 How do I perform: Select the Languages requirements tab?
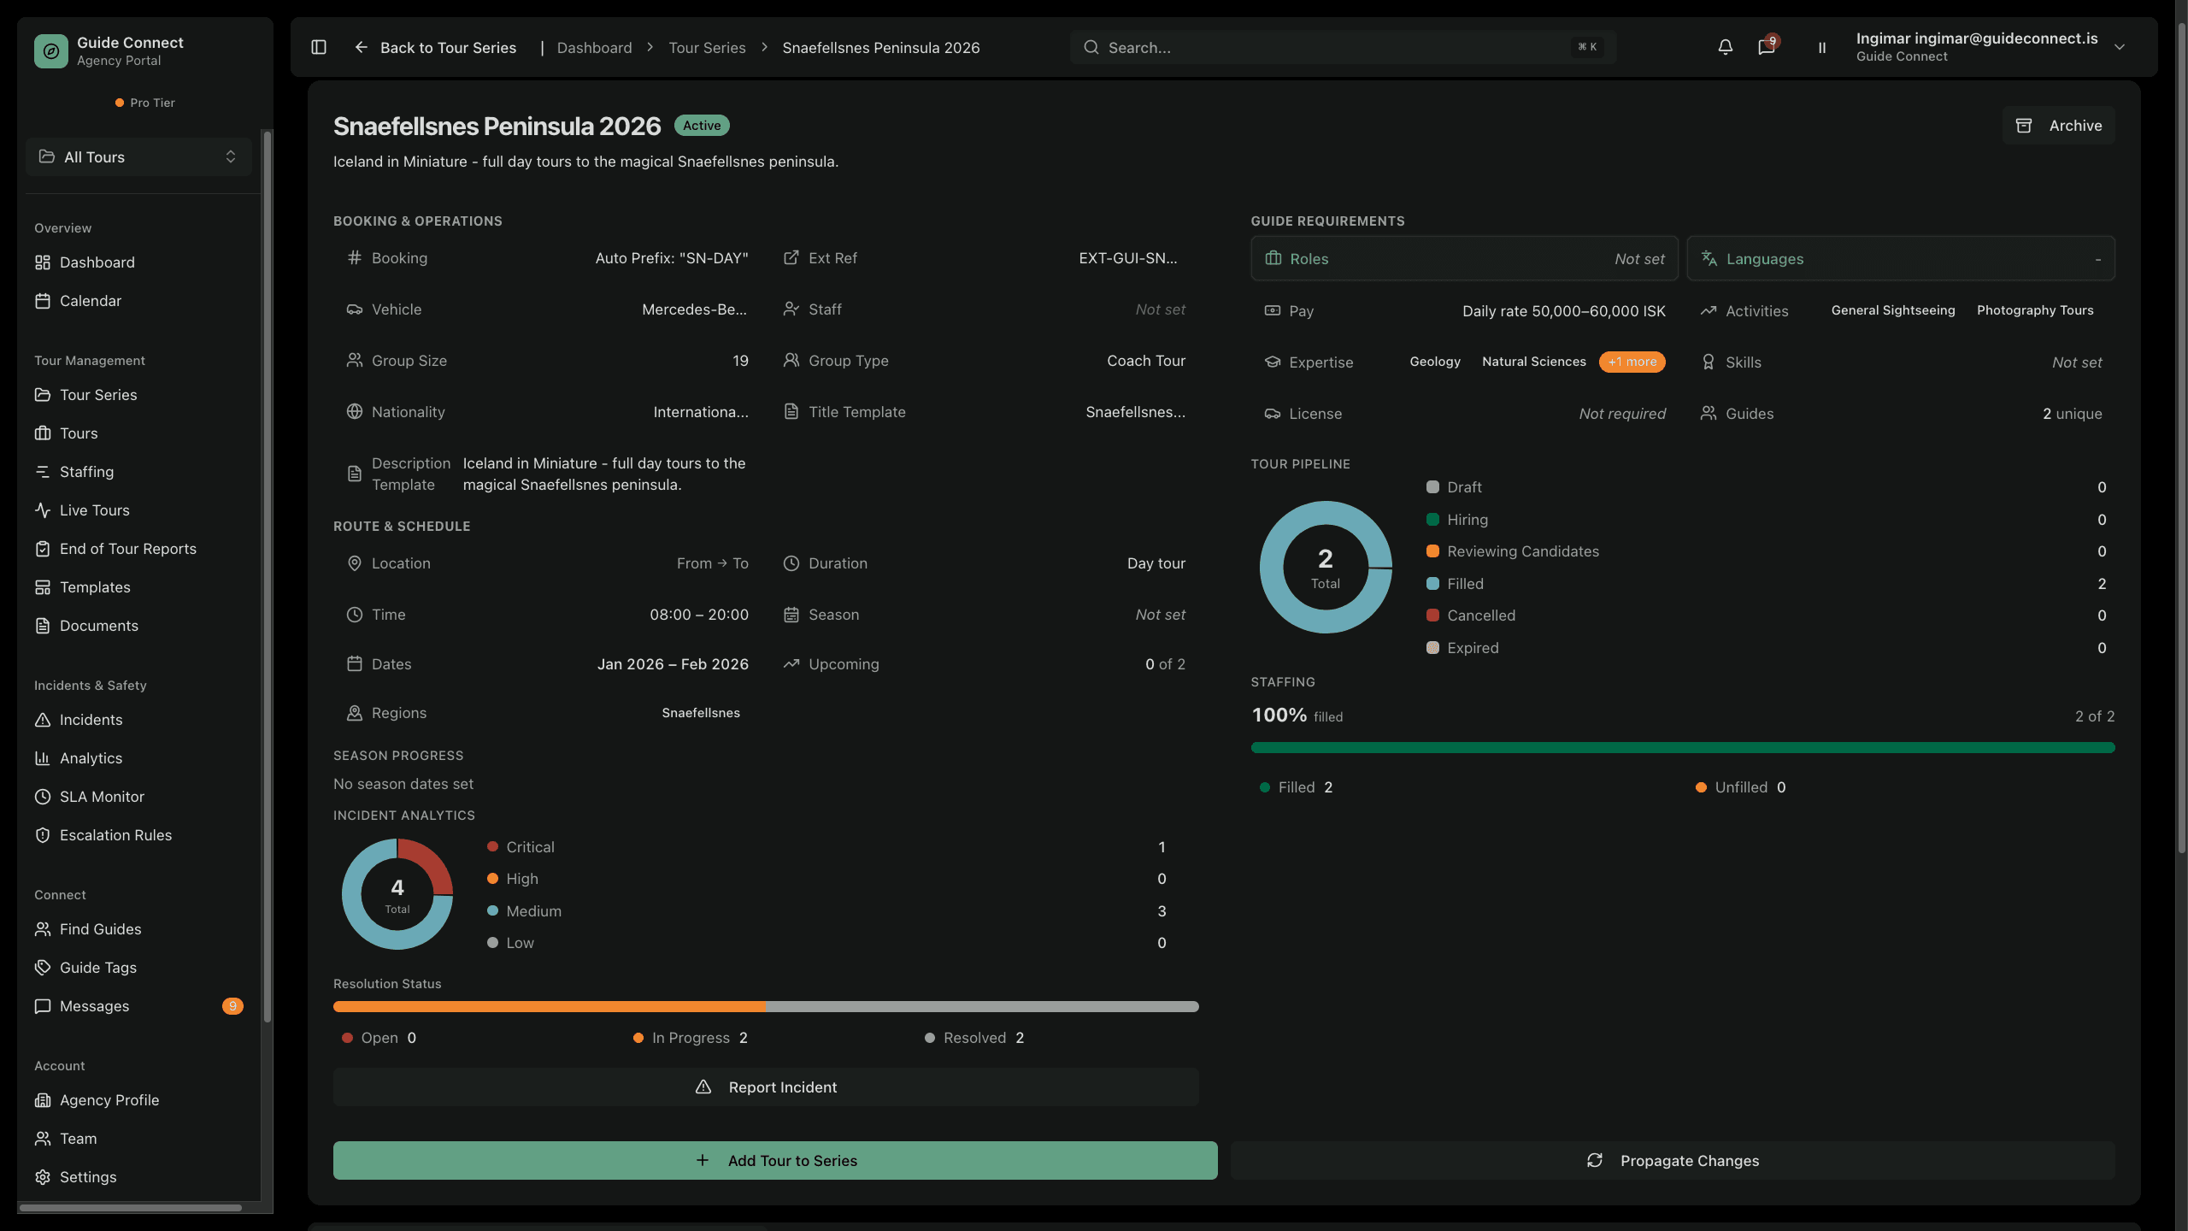pos(1899,258)
